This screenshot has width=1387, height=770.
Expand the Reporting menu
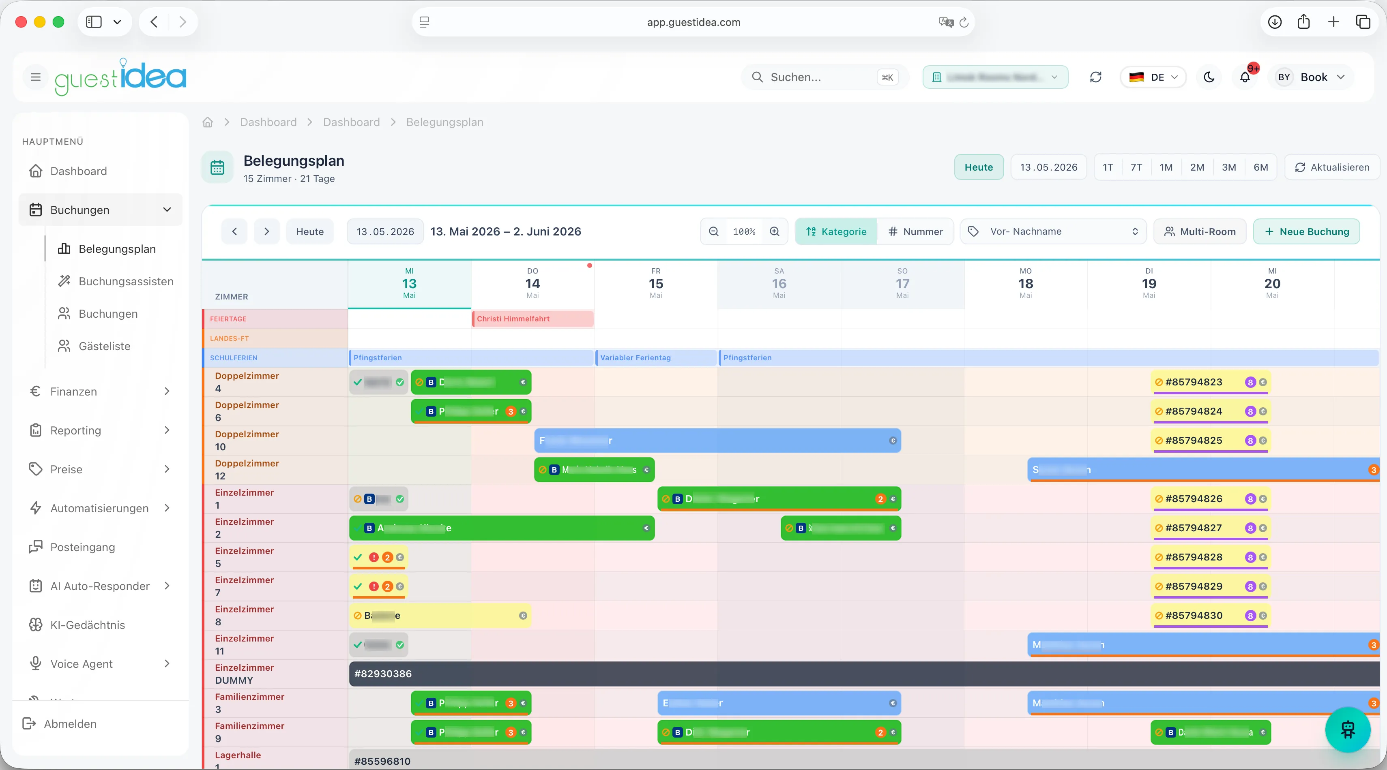click(100, 430)
